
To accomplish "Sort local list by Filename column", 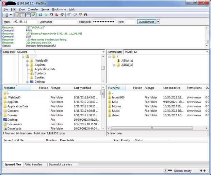I will [x=16, y=88].
